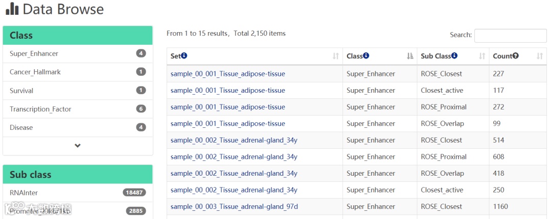Click the info icon next to Sub Class header

tap(454, 56)
